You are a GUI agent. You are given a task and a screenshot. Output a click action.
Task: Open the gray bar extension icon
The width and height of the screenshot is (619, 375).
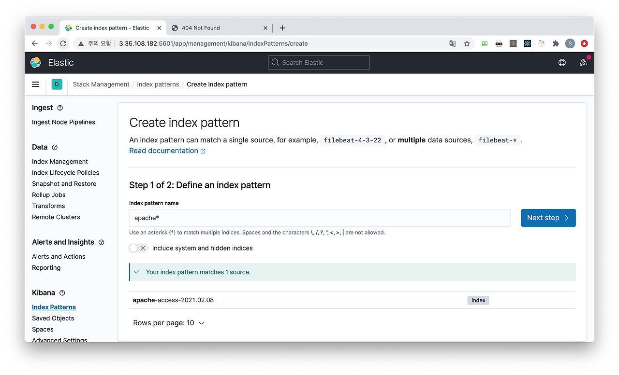[513, 43]
